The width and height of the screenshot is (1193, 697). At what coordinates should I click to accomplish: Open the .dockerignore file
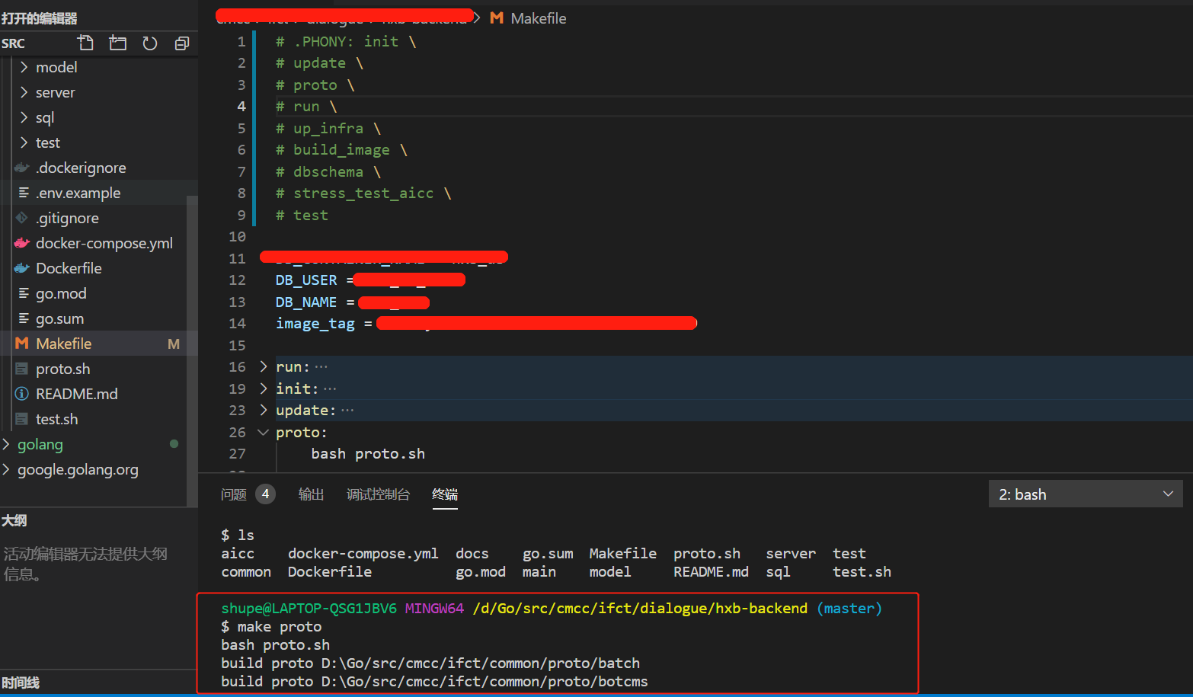pyautogui.click(x=81, y=168)
